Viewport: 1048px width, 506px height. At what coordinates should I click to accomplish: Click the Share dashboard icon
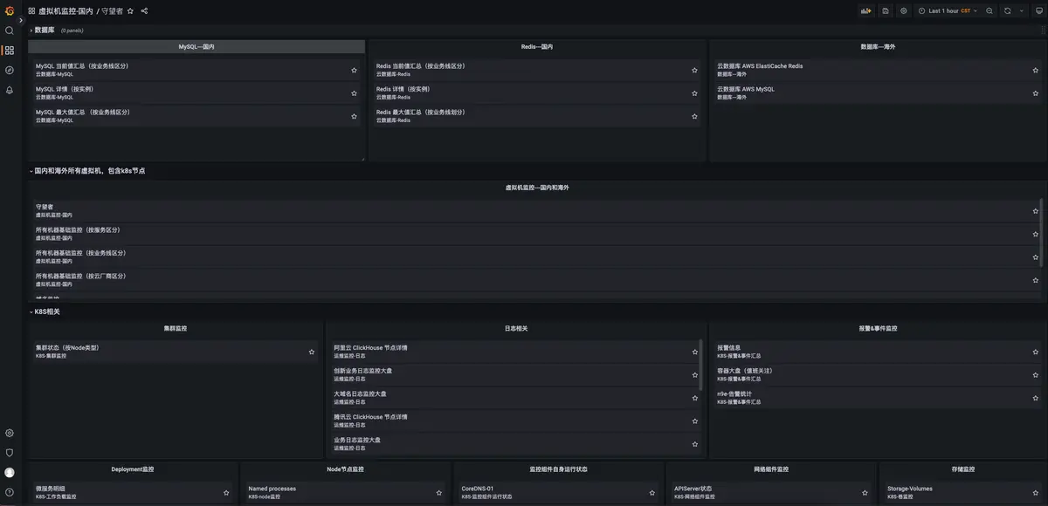(144, 11)
